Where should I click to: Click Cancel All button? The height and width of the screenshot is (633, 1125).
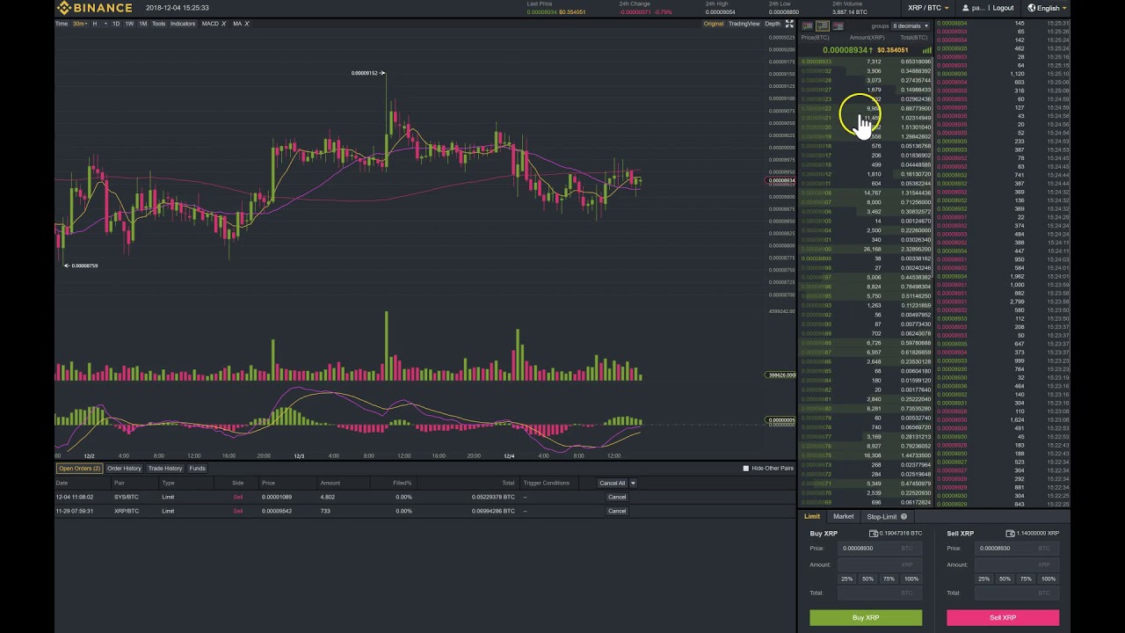pos(612,483)
